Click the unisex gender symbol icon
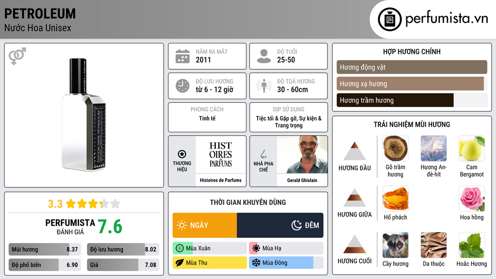This screenshot has height=279, width=496. click(17, 56)
